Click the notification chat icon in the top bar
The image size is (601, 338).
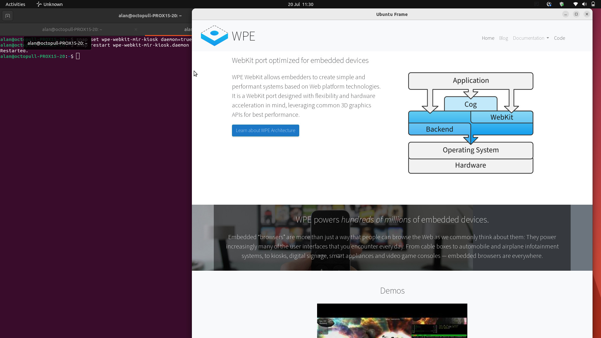[536, 4]
